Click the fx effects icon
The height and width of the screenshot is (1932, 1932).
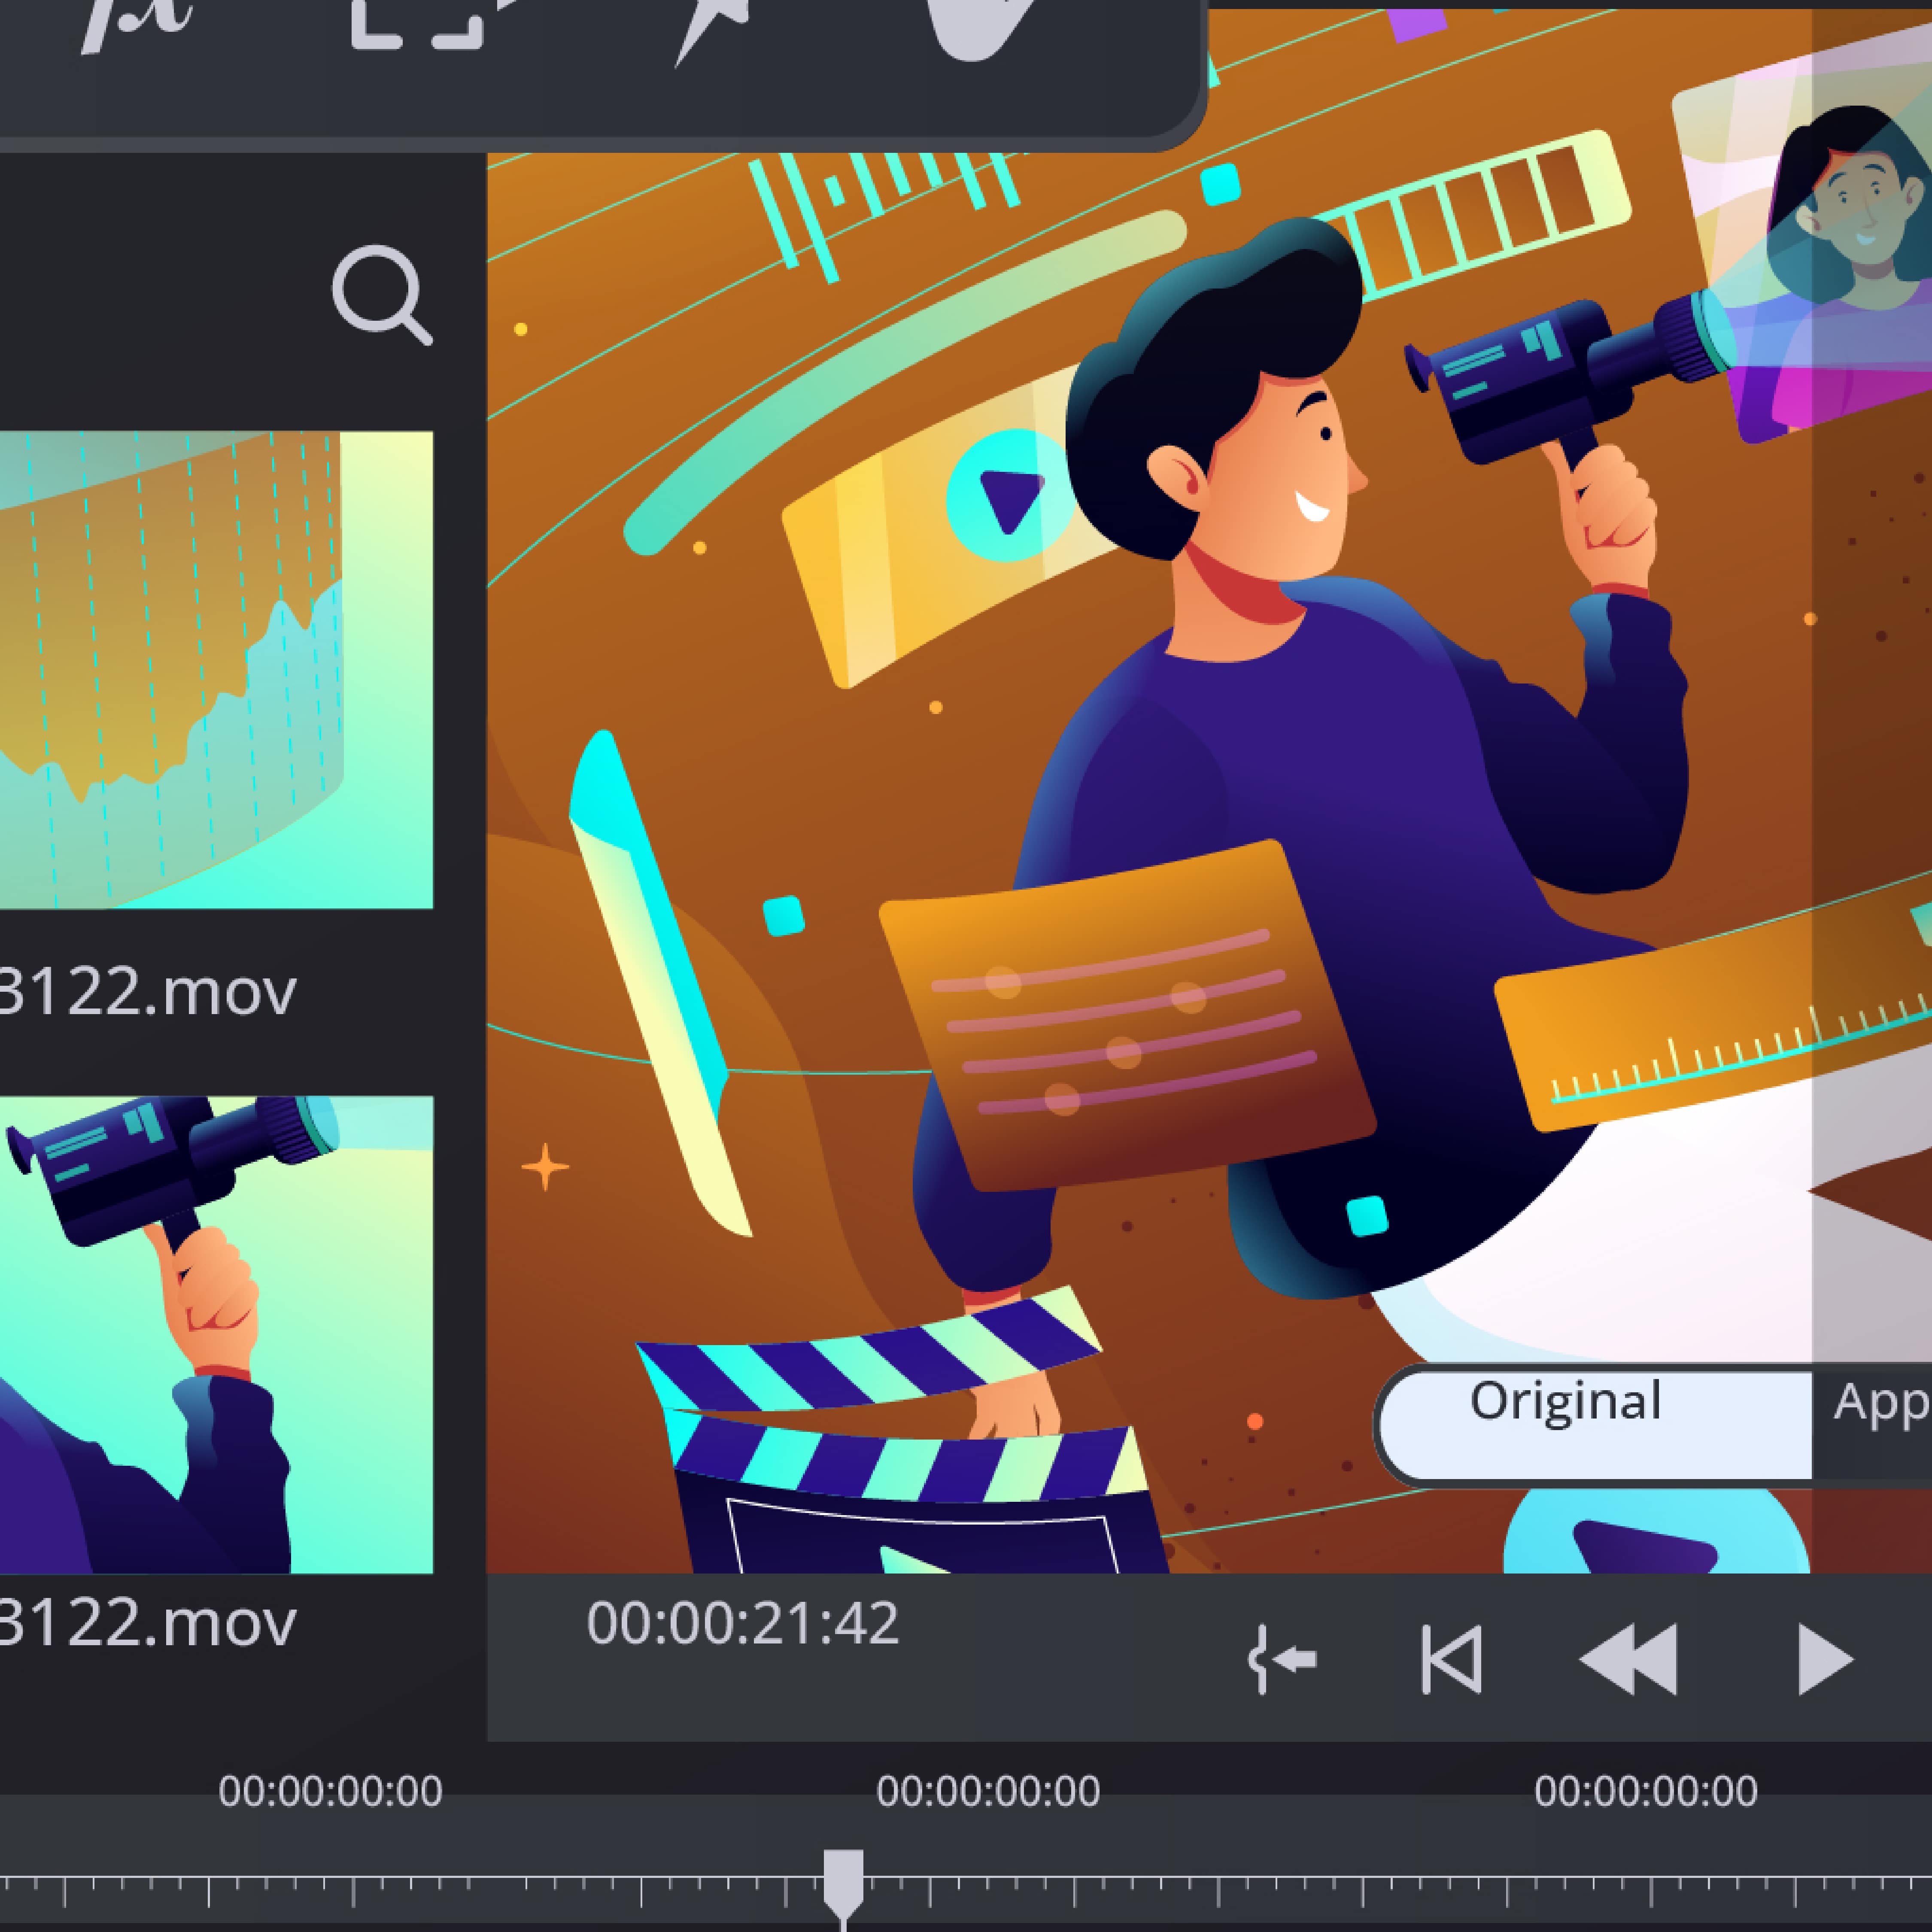[x=137, y=26]
